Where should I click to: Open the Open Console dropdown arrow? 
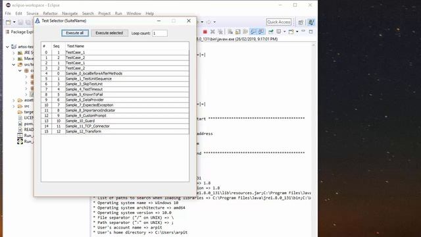pyautogui.click(x=297, y=32)
